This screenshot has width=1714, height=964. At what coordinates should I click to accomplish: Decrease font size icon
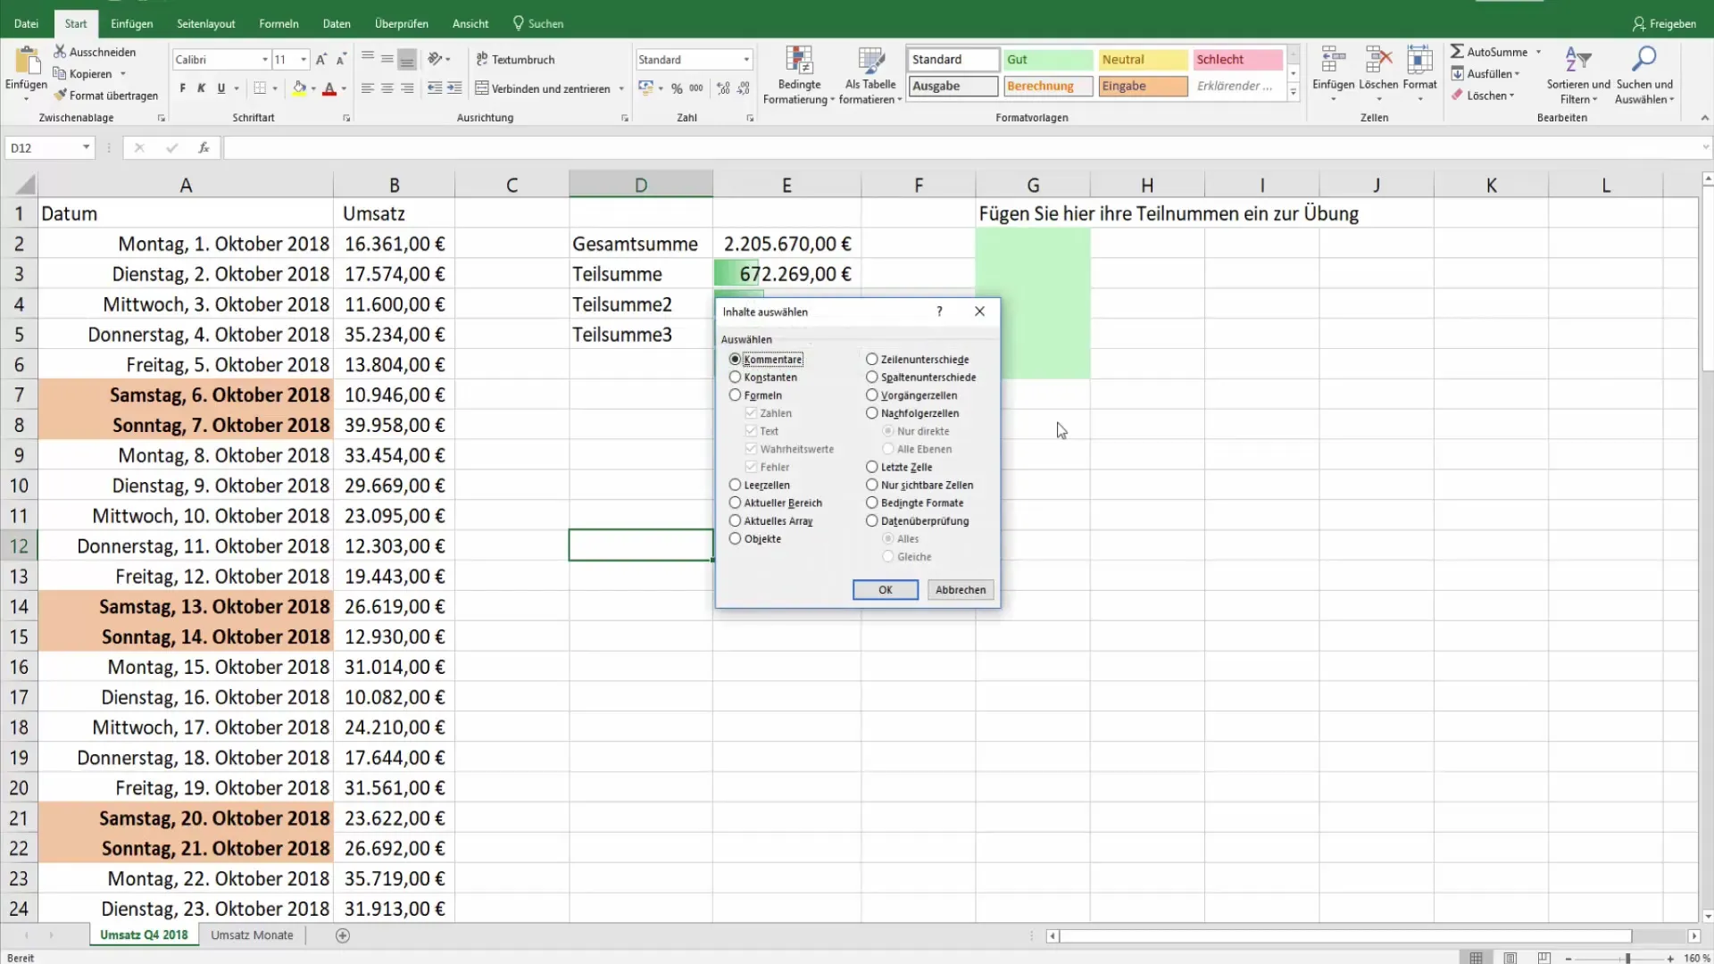tap(341, 60)
